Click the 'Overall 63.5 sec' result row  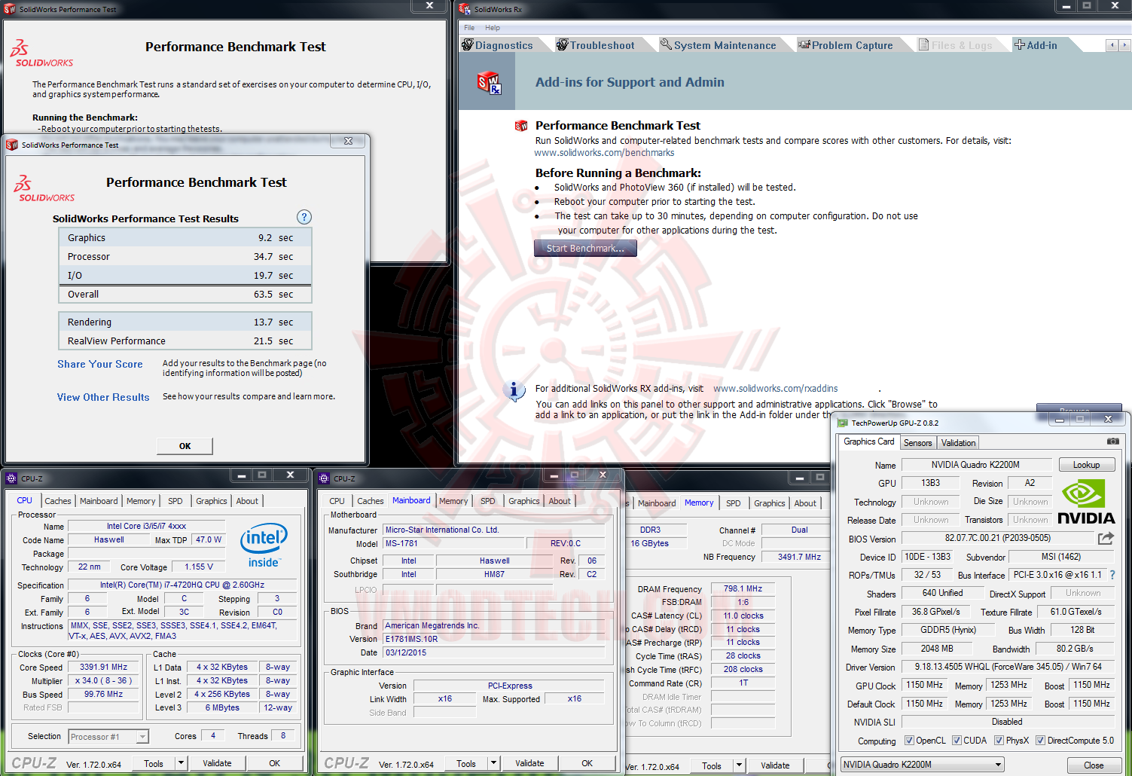point(185,295)
